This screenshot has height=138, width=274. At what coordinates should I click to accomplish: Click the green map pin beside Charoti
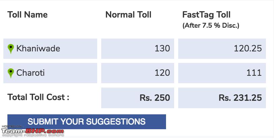click(11, 73)
